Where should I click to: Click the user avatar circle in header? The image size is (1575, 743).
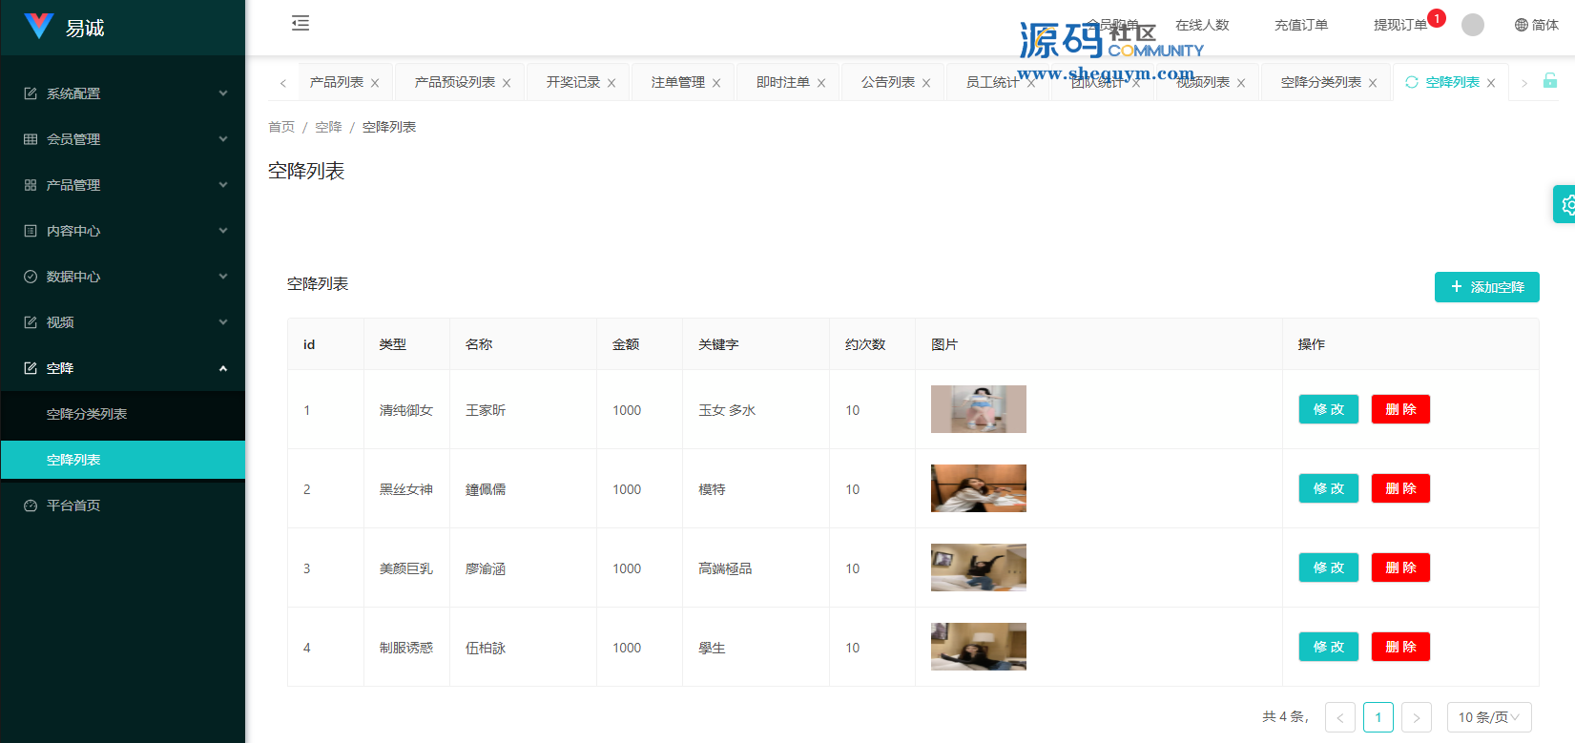(x=1473, y=25)
